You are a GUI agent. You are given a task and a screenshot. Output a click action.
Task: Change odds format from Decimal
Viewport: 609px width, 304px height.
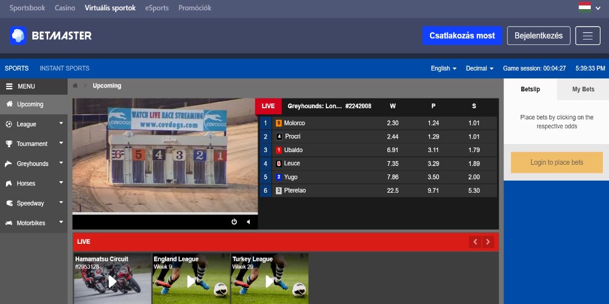coord(479,69)
